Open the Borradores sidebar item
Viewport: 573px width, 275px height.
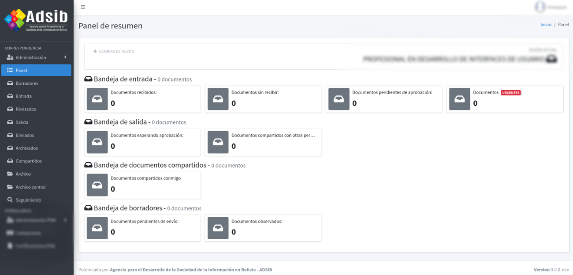[26, 83]
